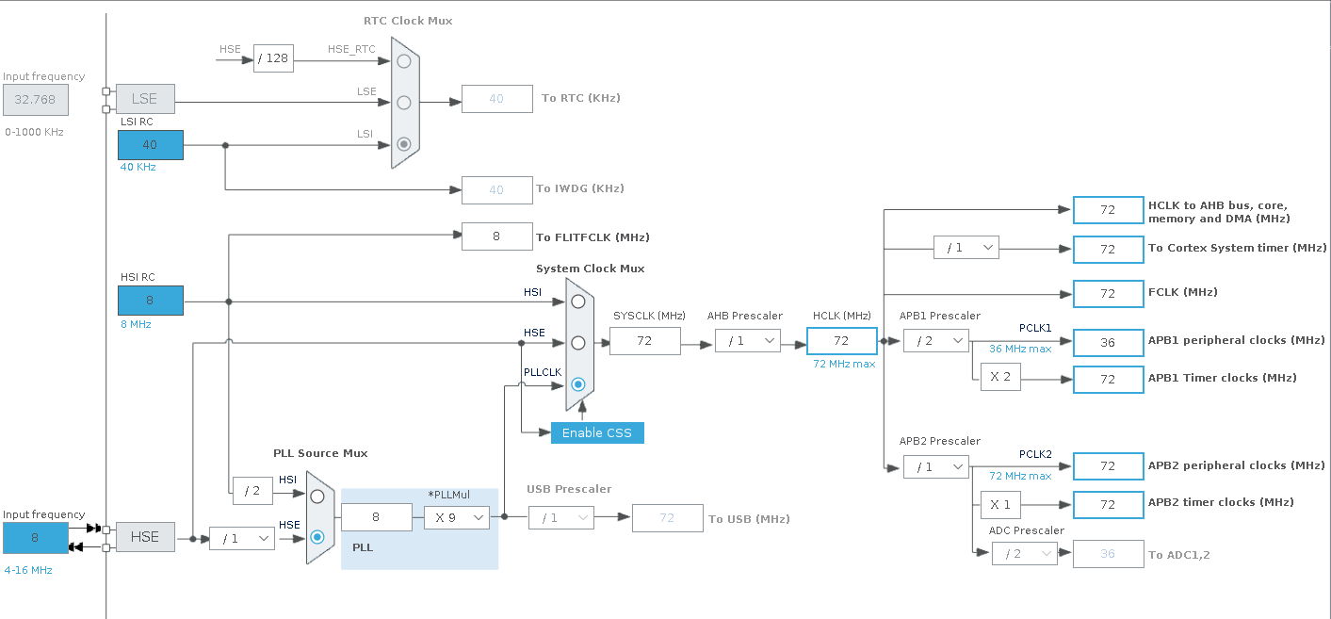Screen dimensions: 1331x619
Task: Open the HSE / 1 prescaler dropdown
Action: pos(242,538)
